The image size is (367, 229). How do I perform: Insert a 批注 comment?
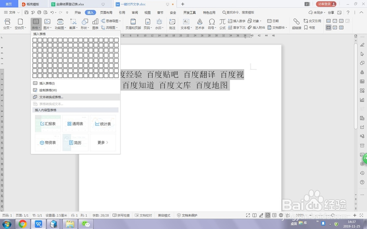[x=172, y=24]
